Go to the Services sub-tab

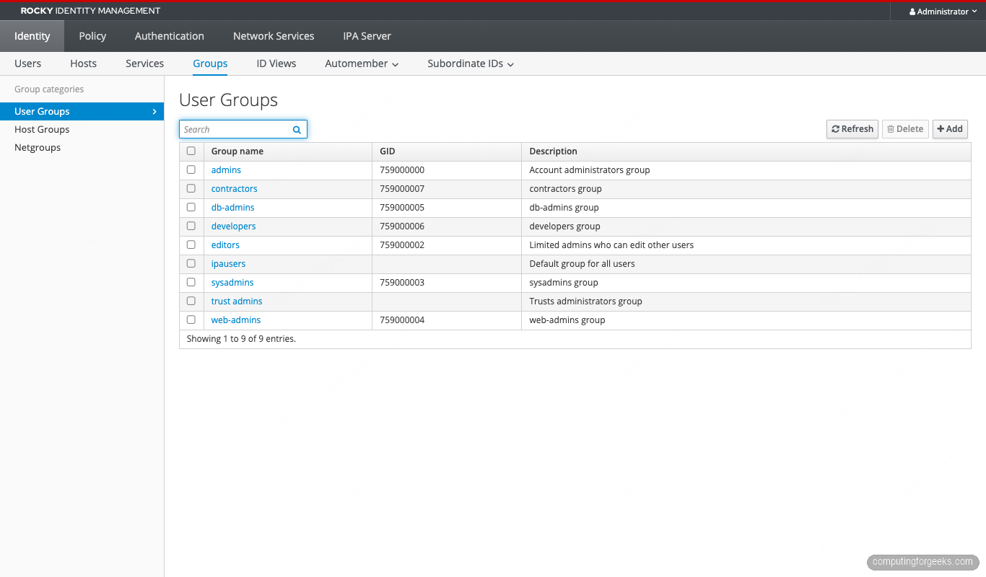(x=144, y=63)
